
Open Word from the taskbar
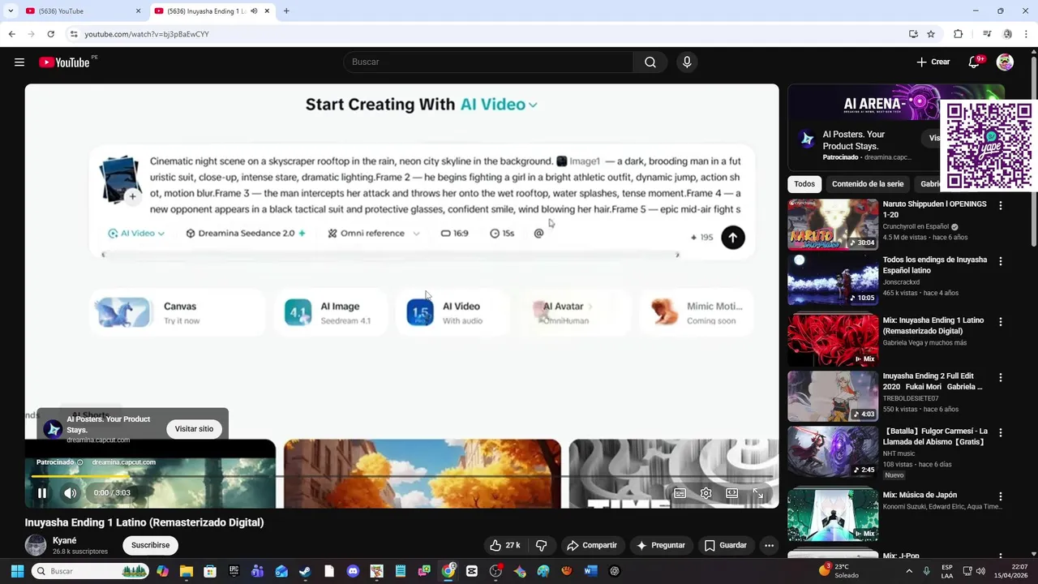click(590, 572)
